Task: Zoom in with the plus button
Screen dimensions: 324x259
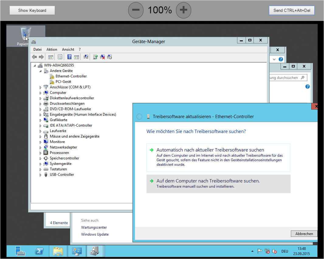Action: (184, 10)
